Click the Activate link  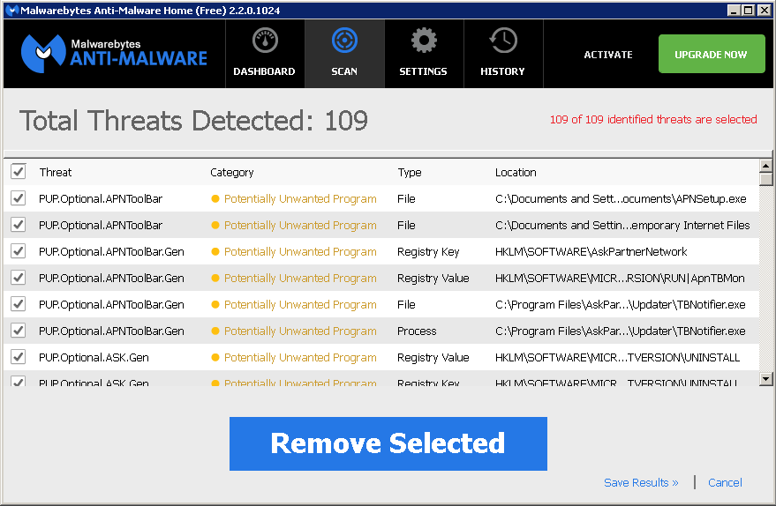tap(608, 55)
